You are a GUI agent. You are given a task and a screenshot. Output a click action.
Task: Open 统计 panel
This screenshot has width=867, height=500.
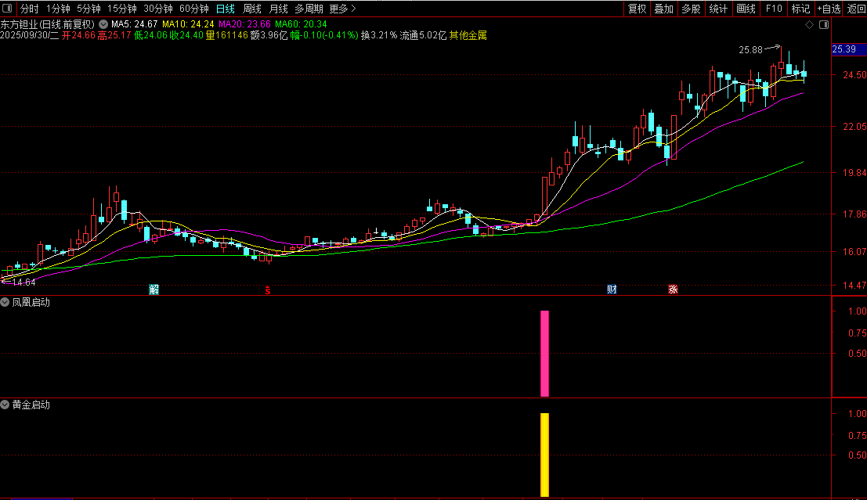tap(718, 9)
